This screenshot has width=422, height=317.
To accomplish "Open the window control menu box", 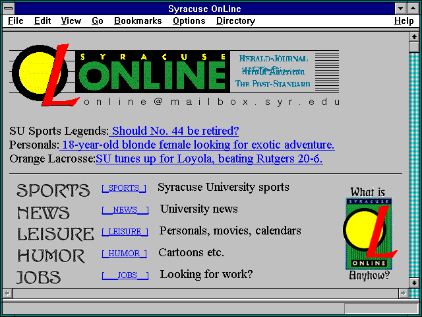I will 9,9.
